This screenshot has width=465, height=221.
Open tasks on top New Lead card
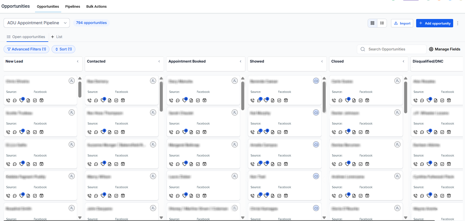coord(35,101)
